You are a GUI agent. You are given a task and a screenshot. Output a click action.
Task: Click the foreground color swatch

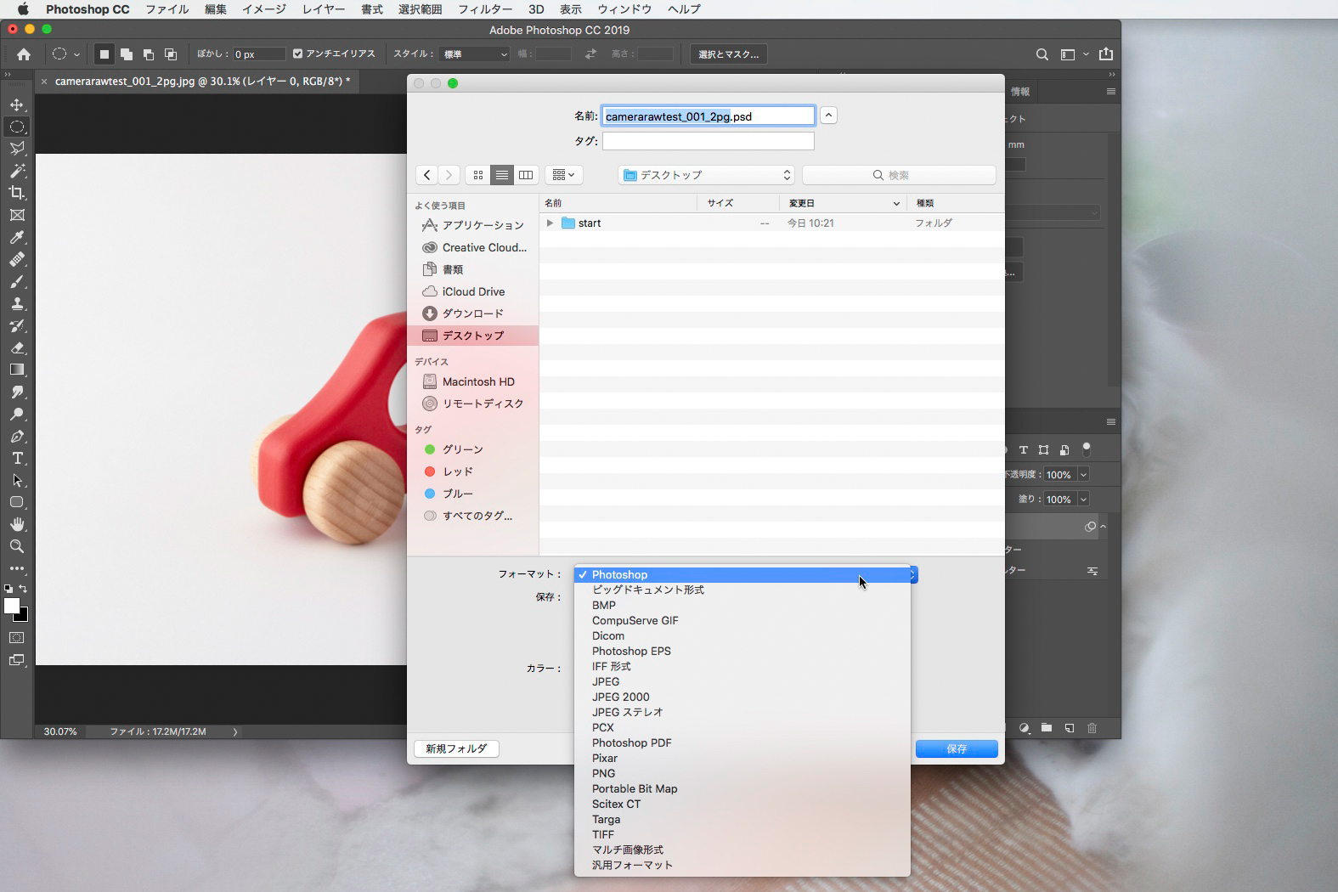11,606
